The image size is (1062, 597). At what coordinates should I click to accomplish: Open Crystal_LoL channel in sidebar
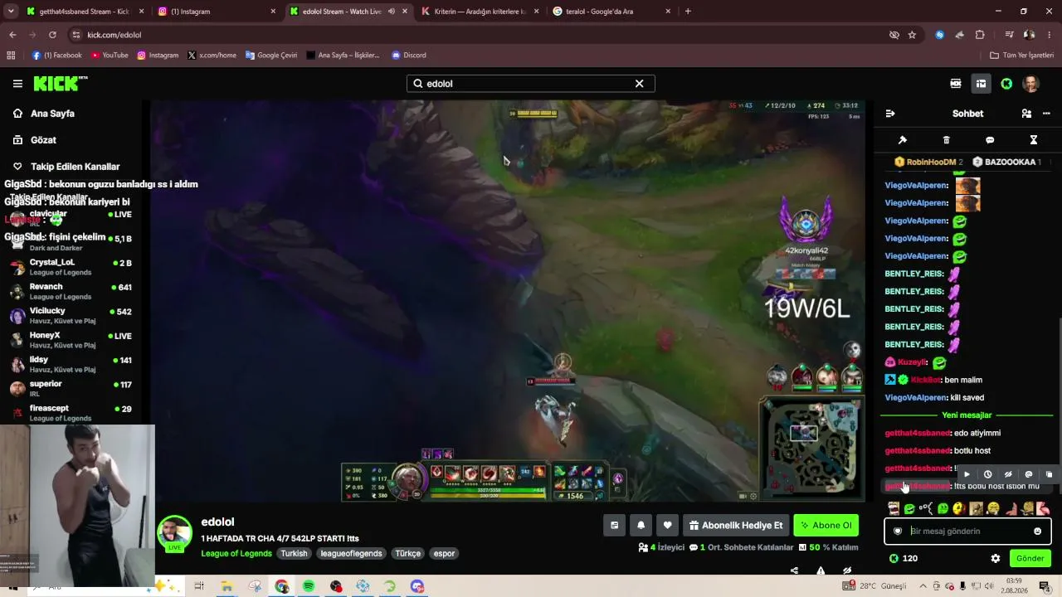[71, 267]
